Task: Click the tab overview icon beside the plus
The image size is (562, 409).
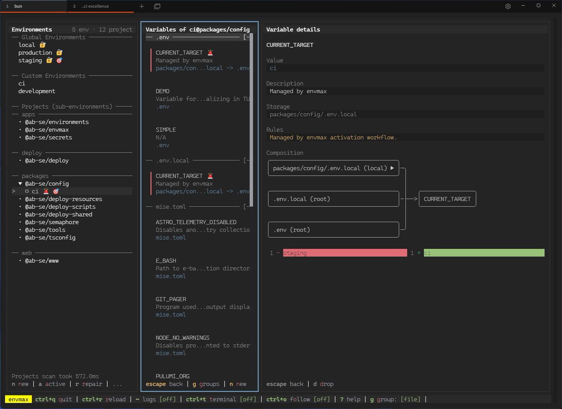Action: 157,6
